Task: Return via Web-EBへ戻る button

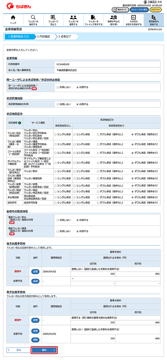Action: click(x=139, y=10)
